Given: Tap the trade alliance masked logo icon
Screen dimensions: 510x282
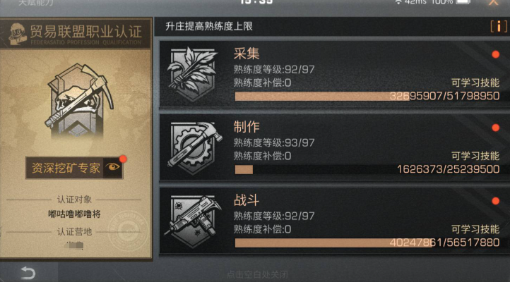Looking at the screenshot, I should (x=18, y=34).
